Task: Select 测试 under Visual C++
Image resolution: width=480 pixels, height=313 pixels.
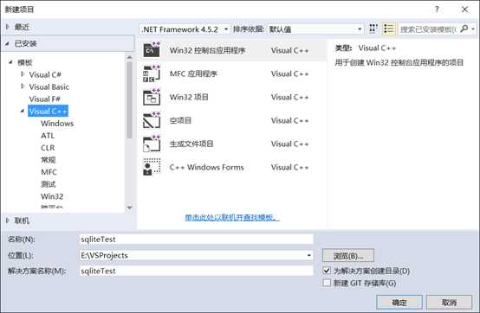Action: click(x=48, y=184)
